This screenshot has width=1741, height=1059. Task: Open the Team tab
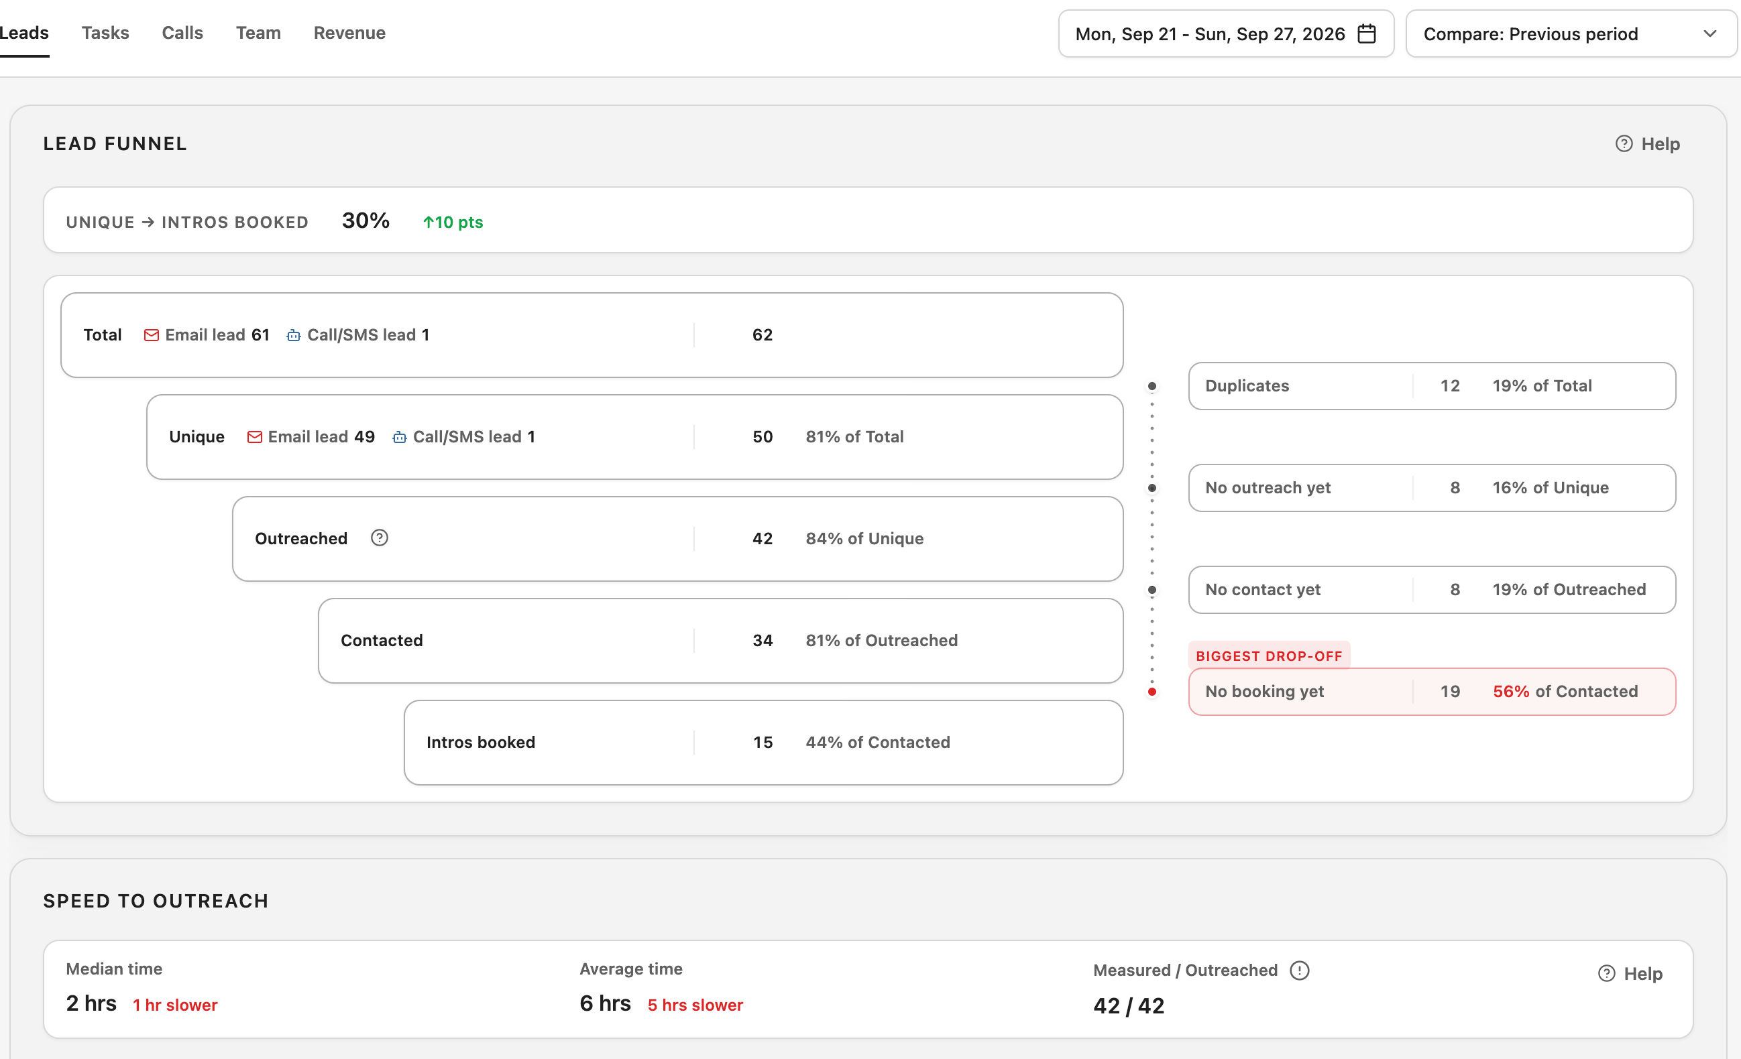pos(259,32)
